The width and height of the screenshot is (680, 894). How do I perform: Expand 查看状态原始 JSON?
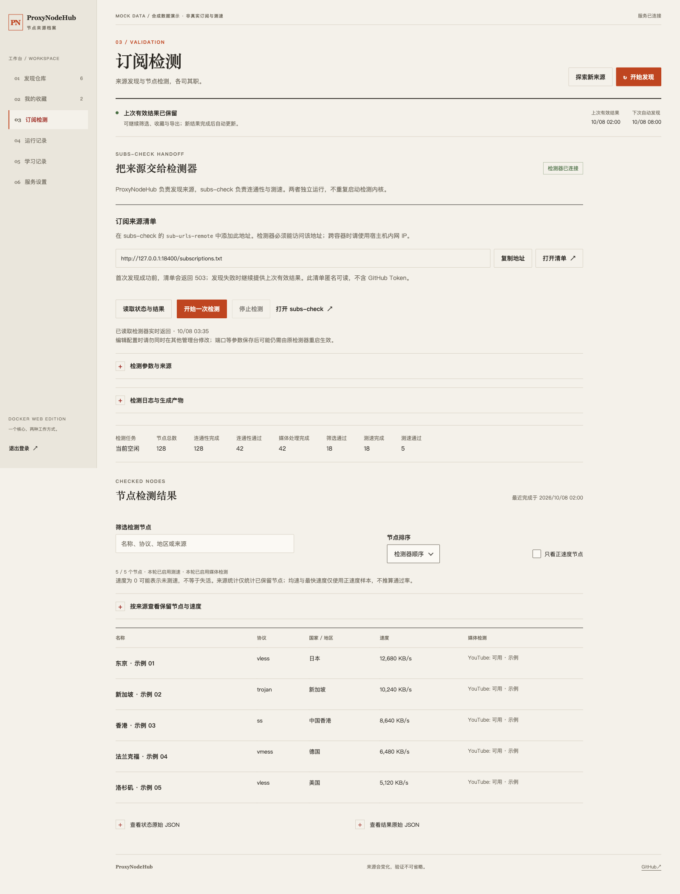pos(148,825)
